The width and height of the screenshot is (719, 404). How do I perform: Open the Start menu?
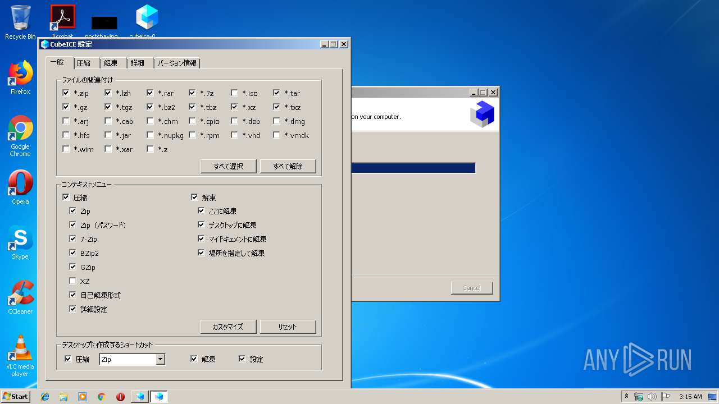pos(15,396)
